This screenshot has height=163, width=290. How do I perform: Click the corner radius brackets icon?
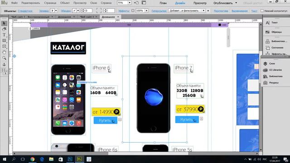[x=99, y=10]
